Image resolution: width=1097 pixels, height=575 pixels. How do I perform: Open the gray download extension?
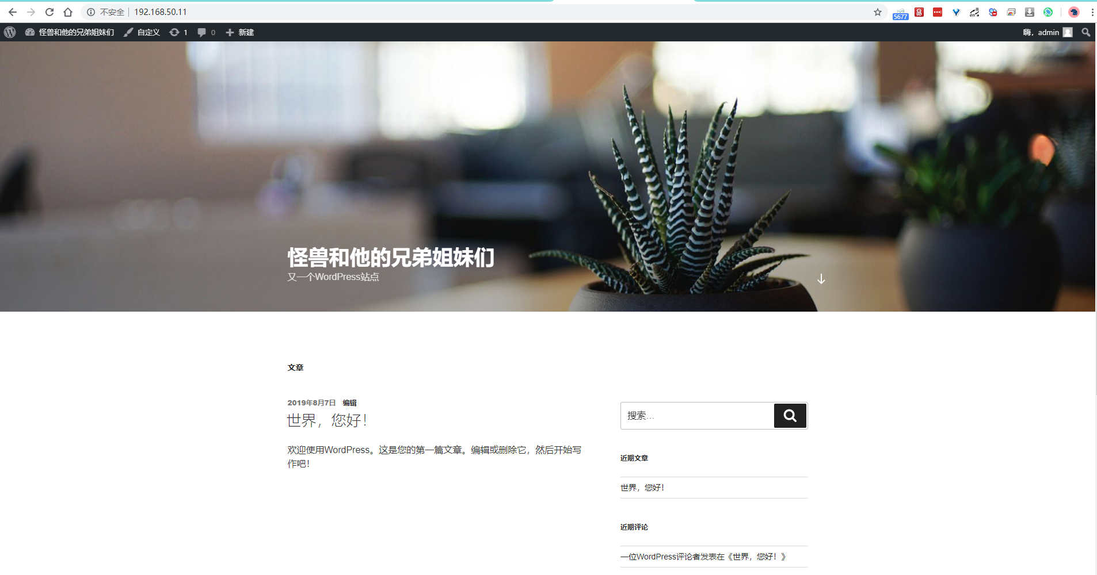coord(1030,12)
